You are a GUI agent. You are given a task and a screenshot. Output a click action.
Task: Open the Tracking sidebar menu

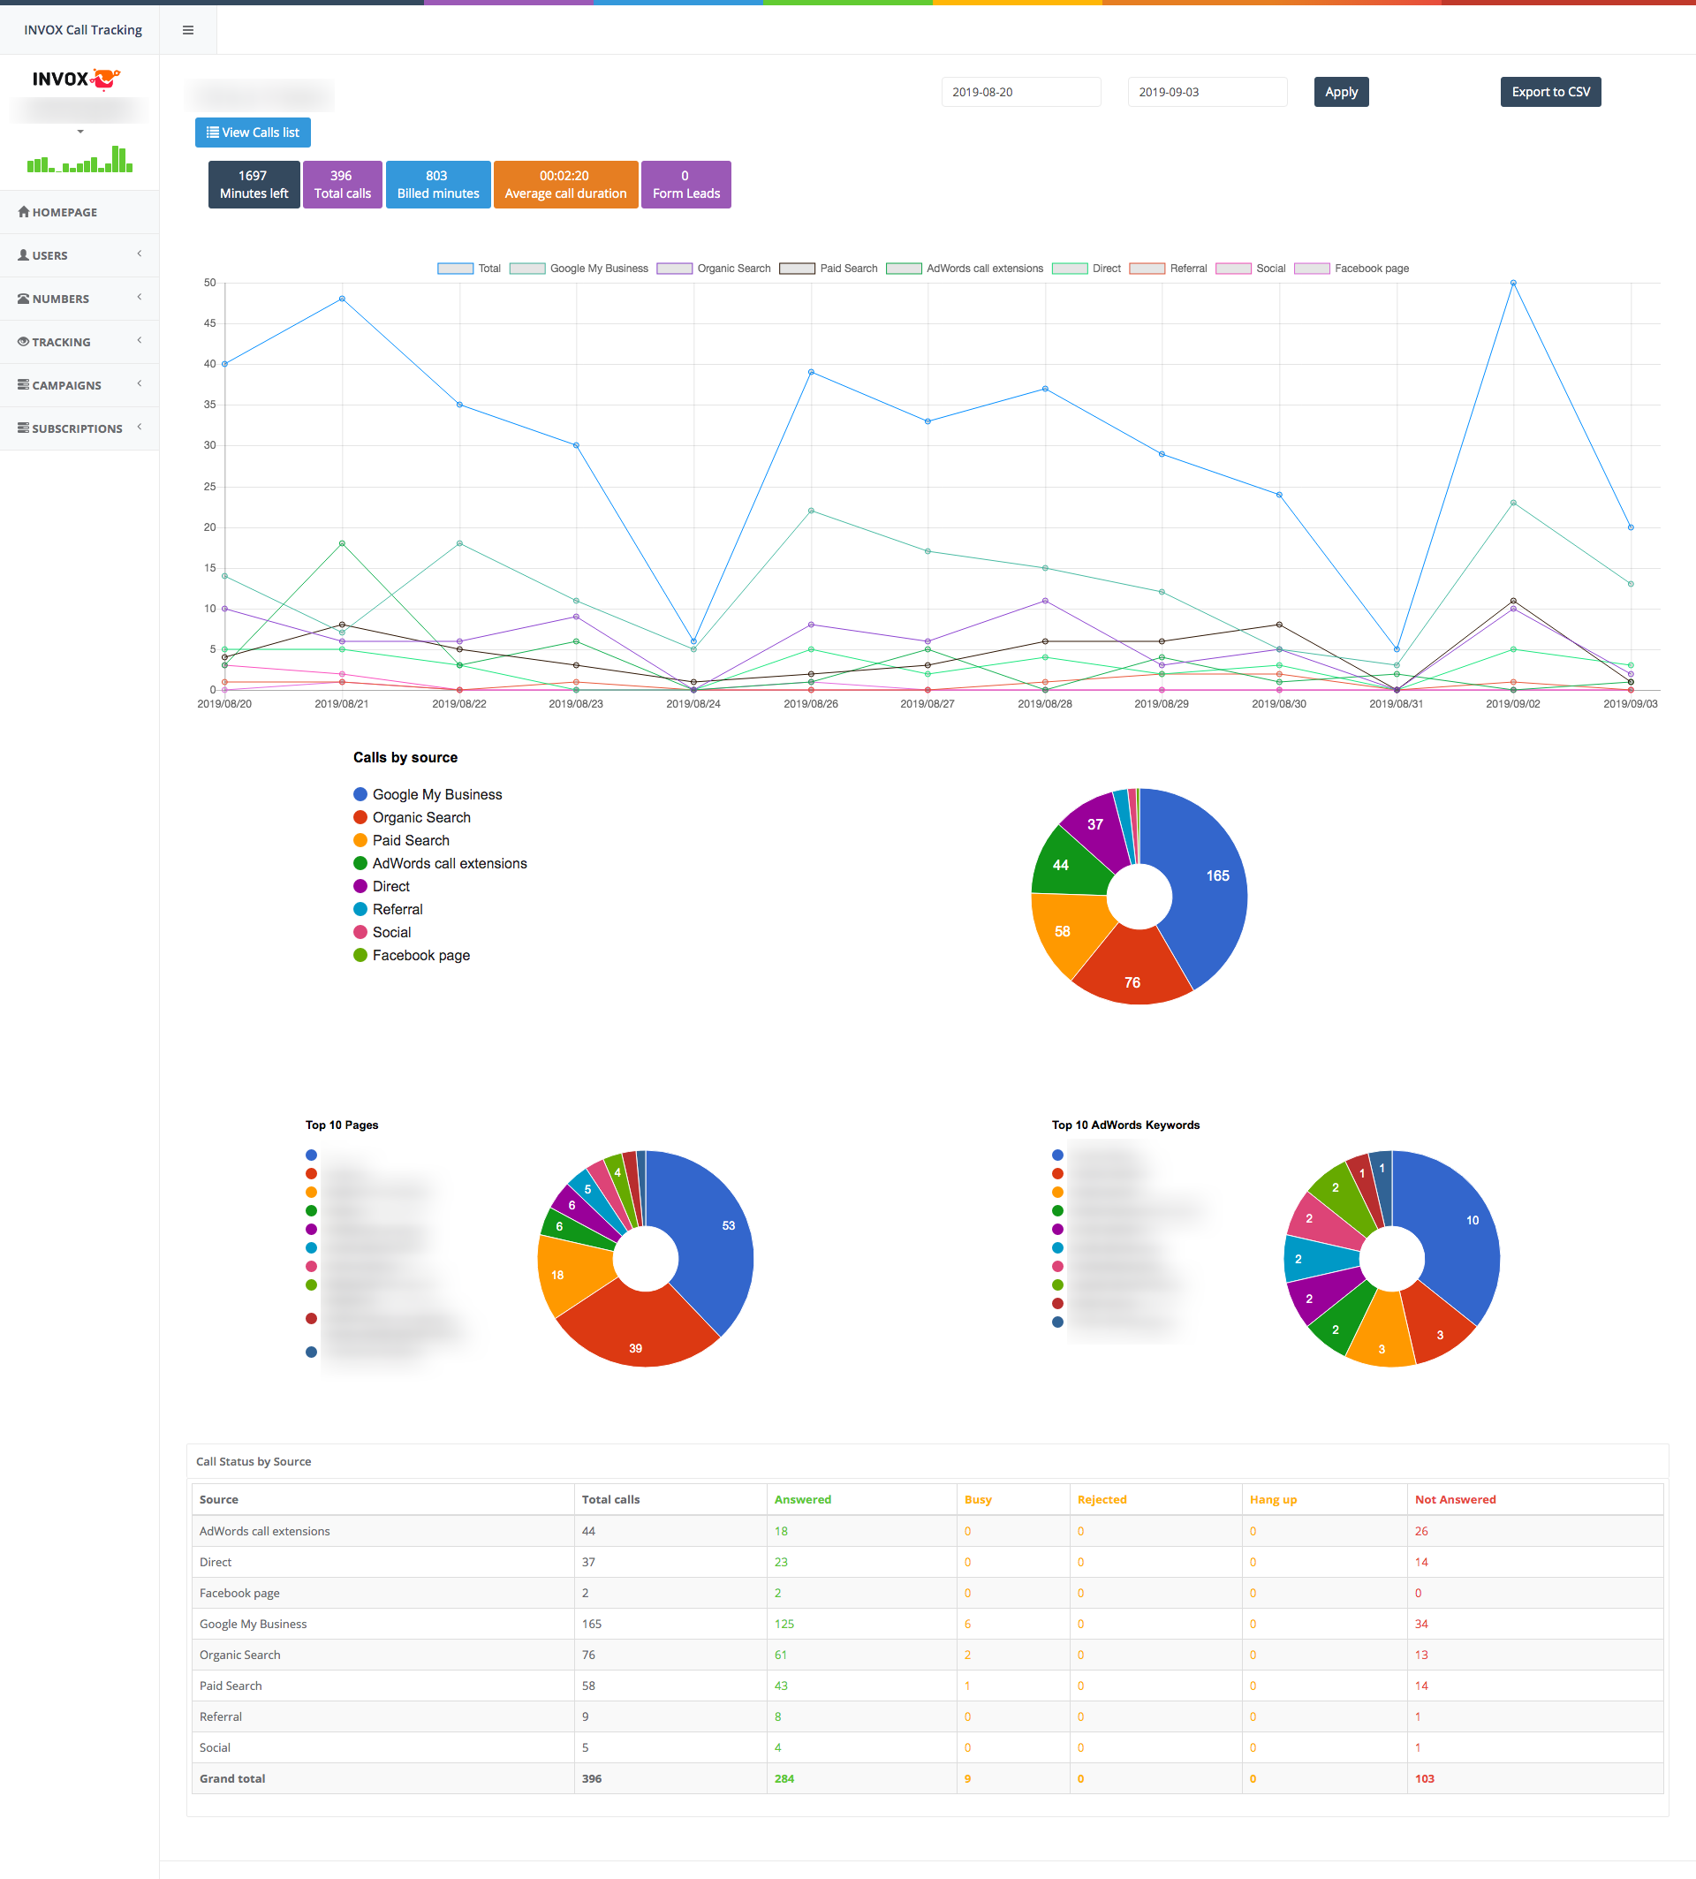coord(62,342)
